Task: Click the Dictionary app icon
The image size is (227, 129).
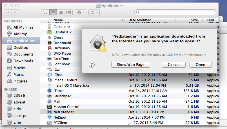Action: pyautogui.click(x=50, y=48)
